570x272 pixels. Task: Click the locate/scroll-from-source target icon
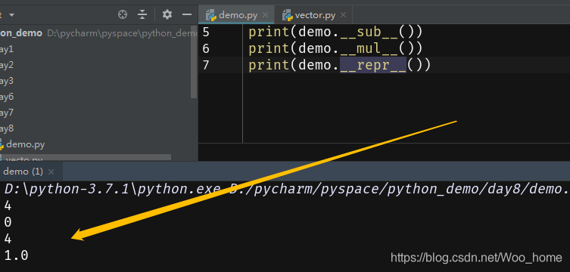123,15
